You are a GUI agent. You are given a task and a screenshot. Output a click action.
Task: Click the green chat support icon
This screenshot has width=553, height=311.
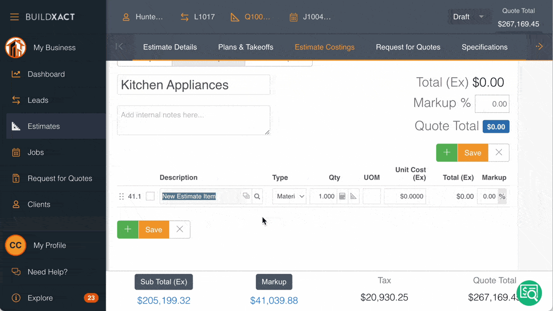coord(529,293)
